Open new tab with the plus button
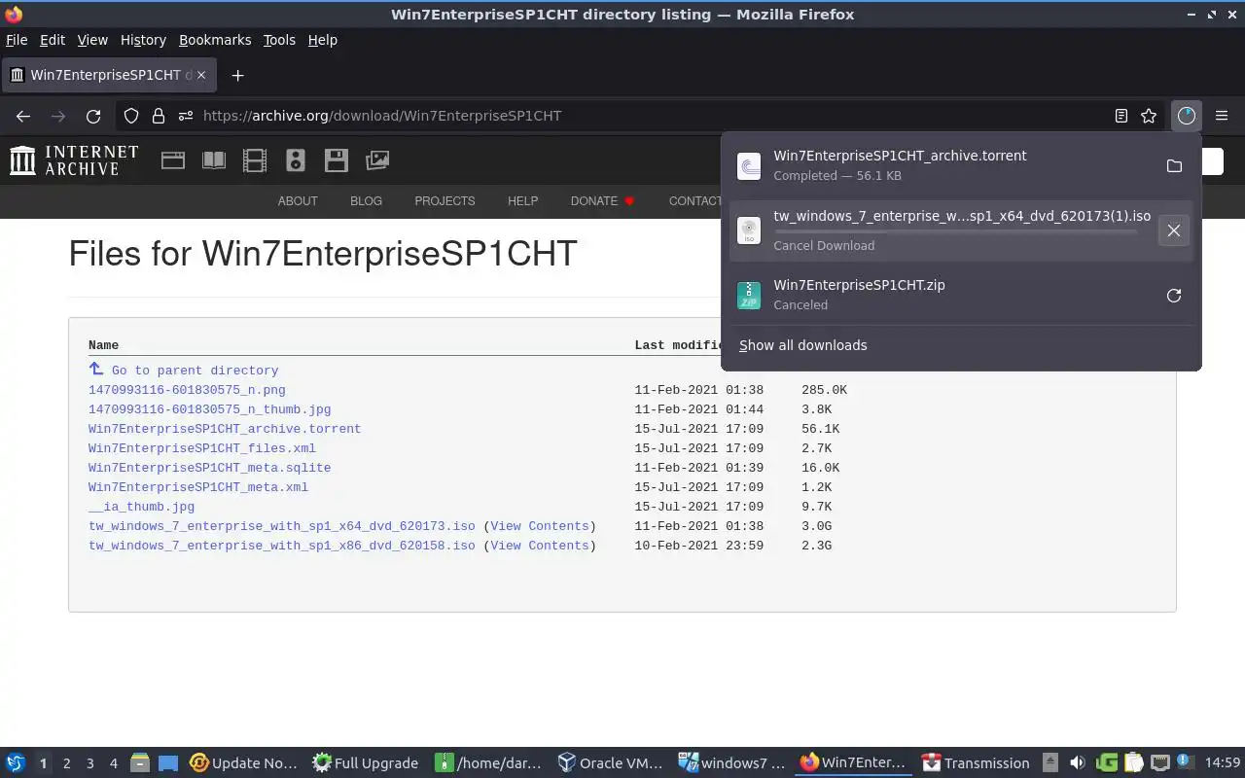Image resolution: width=1245 pixels, height=778 pixels. pyautogui.click(x=237, y=75)
